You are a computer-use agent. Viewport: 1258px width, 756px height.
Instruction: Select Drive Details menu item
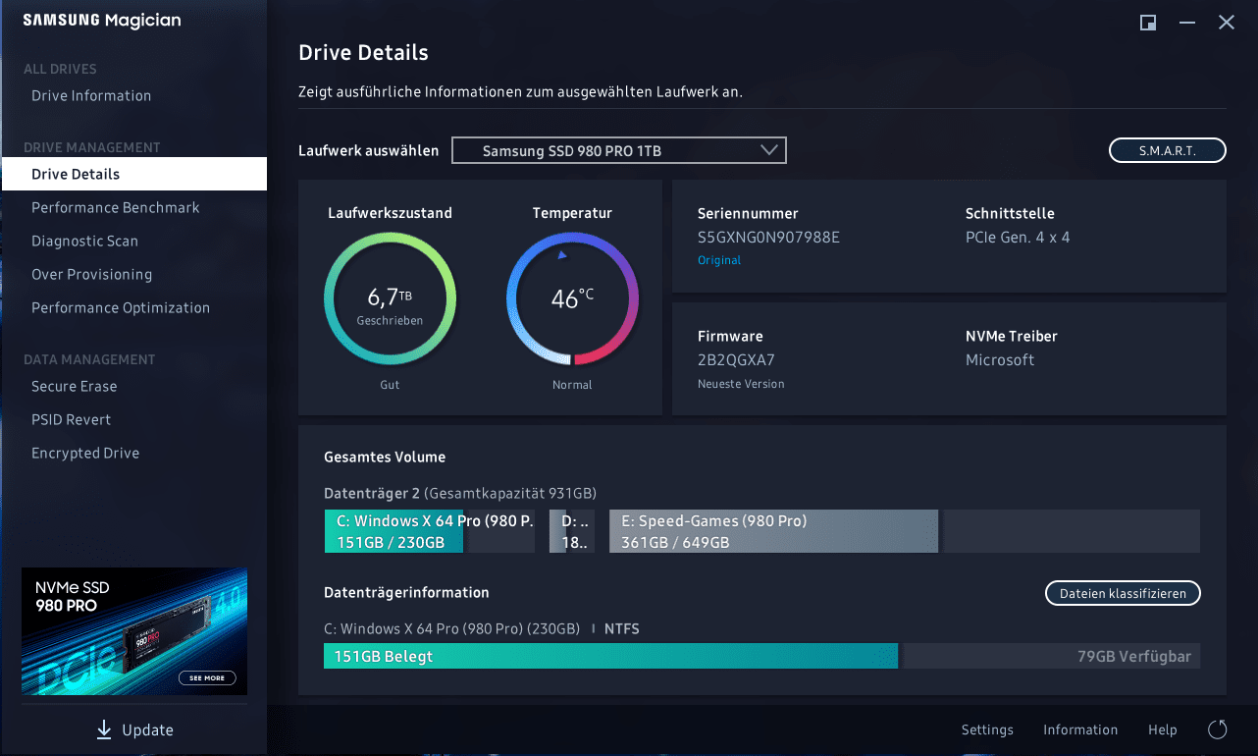[133, 174]
